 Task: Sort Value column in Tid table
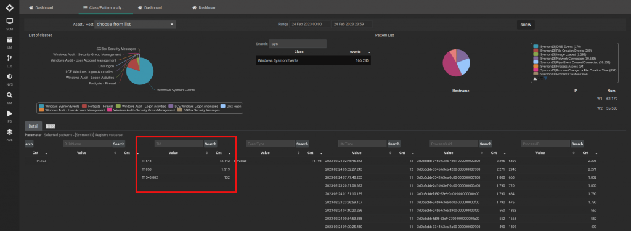click(207, 153)
